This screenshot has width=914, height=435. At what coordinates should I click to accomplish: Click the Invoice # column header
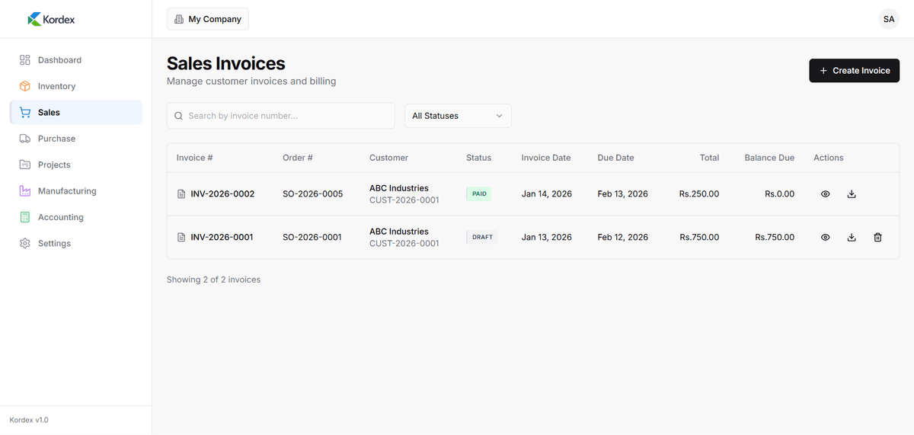click(194, 158)
